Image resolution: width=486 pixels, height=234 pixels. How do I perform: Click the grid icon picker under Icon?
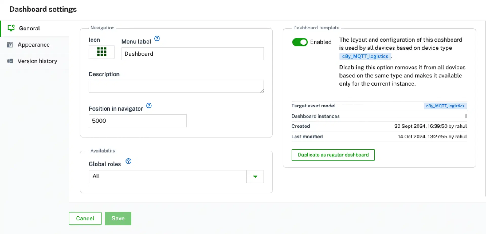tap(102, 52)
